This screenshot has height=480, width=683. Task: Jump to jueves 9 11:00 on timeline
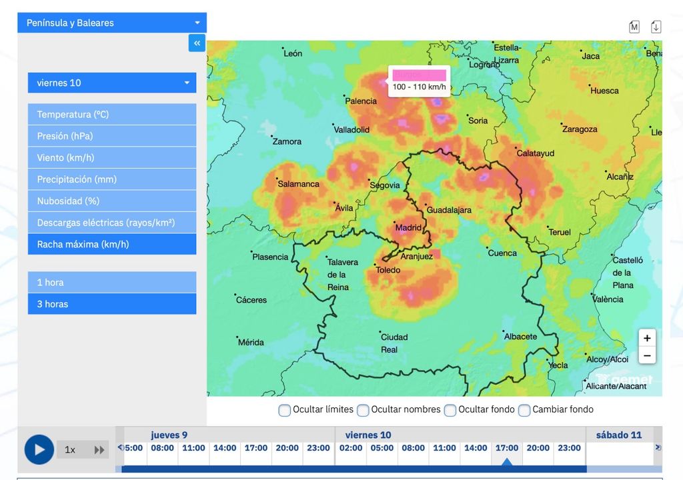click(x=193, y=448)
